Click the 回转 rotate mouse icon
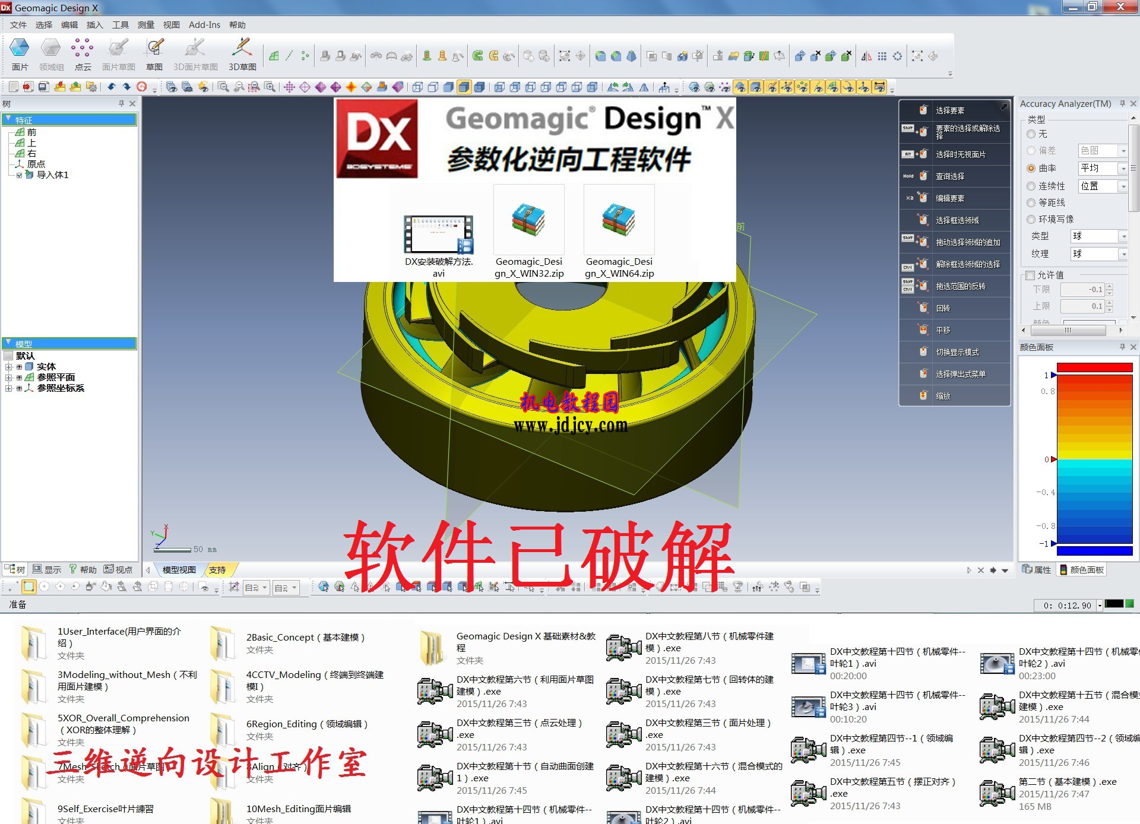This screenshot has width=1140, height=824. pyautogui.click(x=923, y=308)
